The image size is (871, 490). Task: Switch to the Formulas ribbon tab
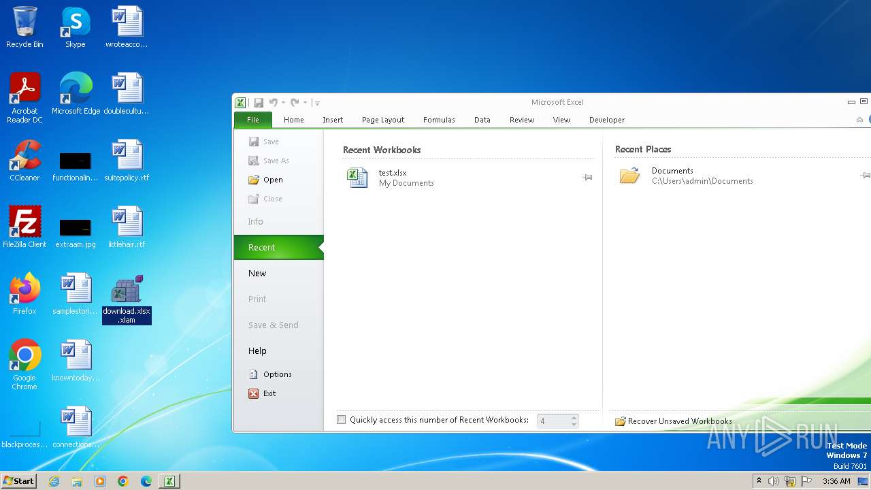tap(439, 120)
